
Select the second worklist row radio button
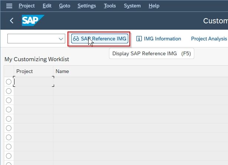click(9, 91)
